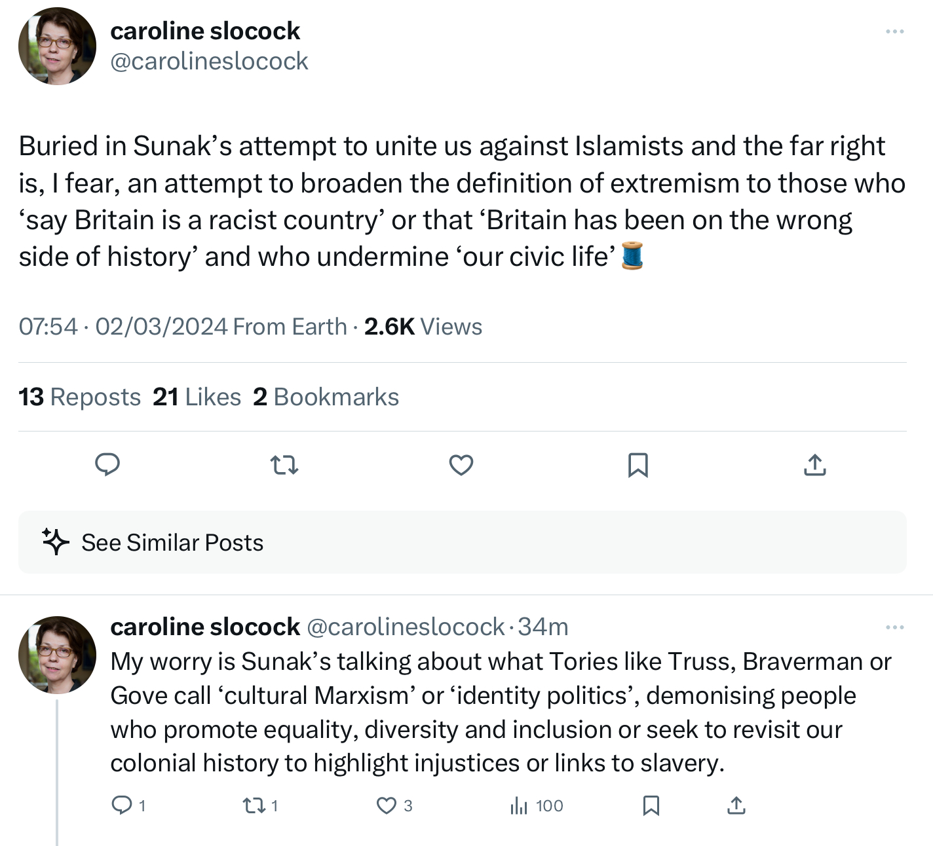Viewport: 933px width, 846px height.
Task: Like the reply tweet with 3 likes
Action: point(387,805)
